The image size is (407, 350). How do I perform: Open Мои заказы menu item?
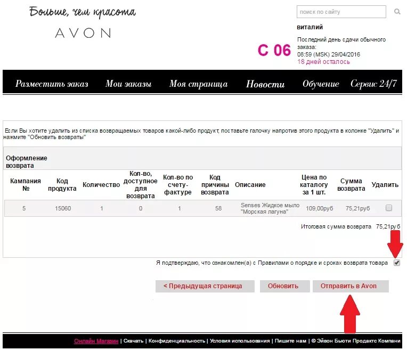click(128, 84)
